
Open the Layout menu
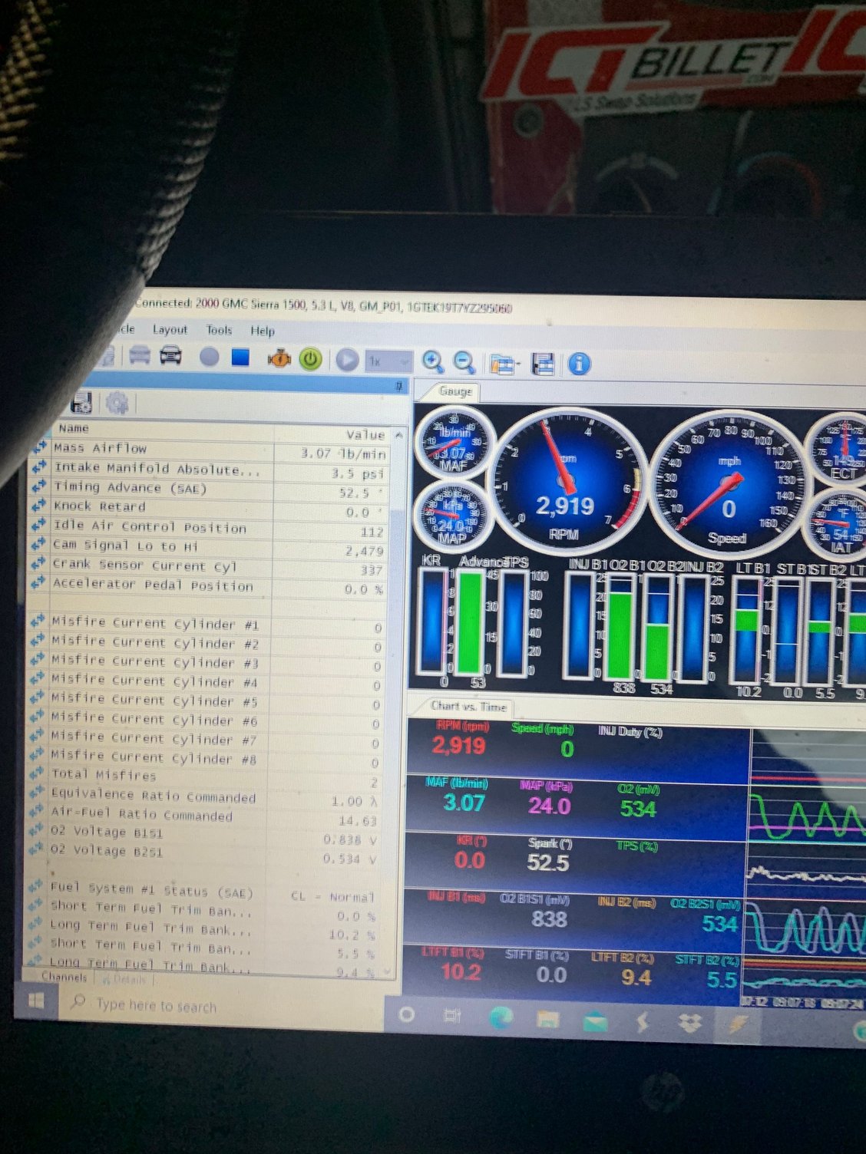click(x=170, y=329)
